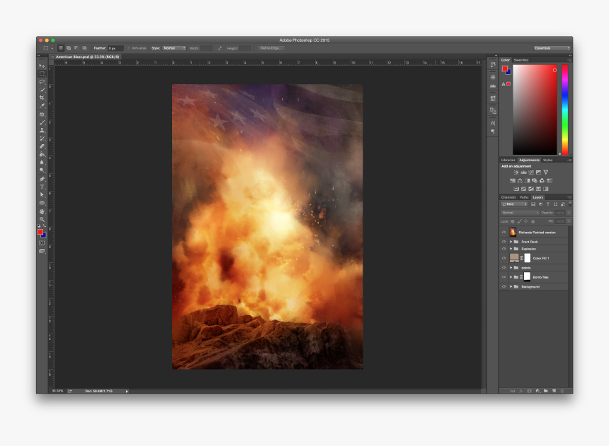Click the Refine Edge button
The image size is (609, 446).
pyautogui.click(x=270, y=48)
